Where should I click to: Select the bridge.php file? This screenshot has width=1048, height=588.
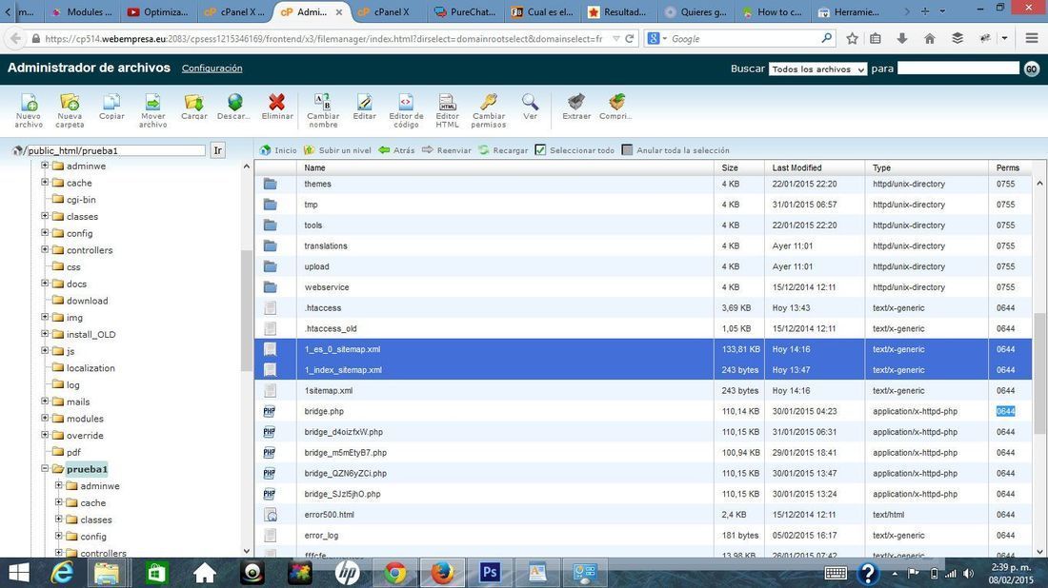tap(644, 411)
